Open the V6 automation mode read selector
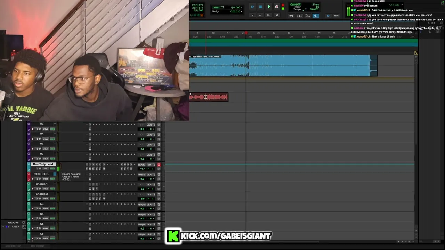The image size is (445, 250). coord(52,149)
